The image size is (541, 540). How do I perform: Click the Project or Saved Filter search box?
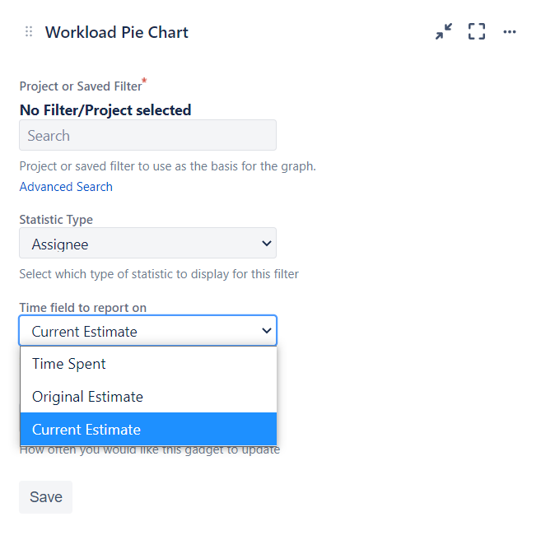pyautogui.click(x=147, y=135)
